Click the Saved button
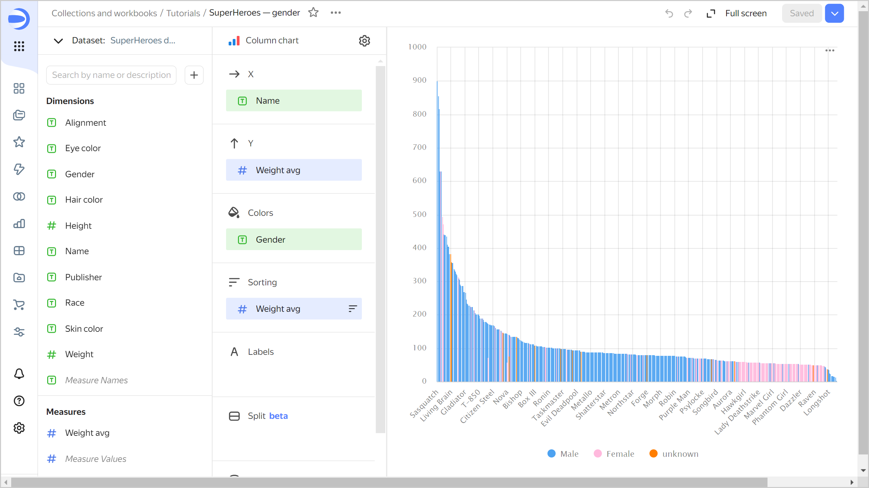 pyautogui.click(x=802, y=13)
